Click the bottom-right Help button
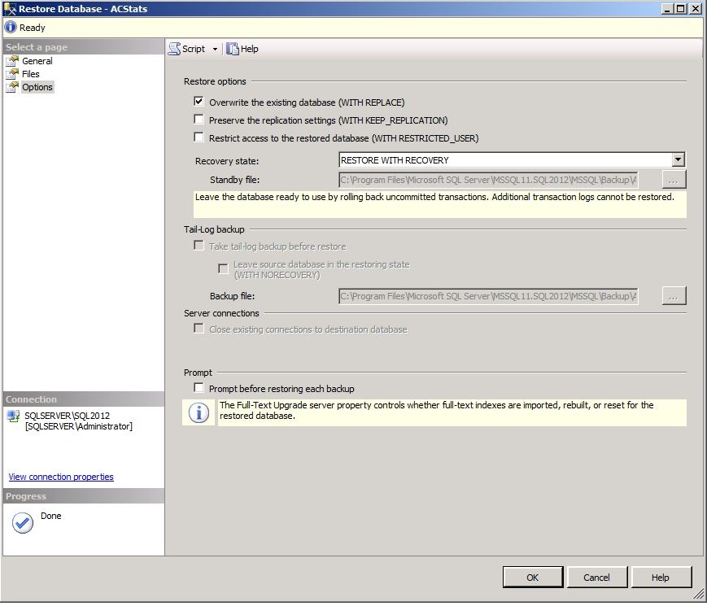 click(x=660, y=577)
